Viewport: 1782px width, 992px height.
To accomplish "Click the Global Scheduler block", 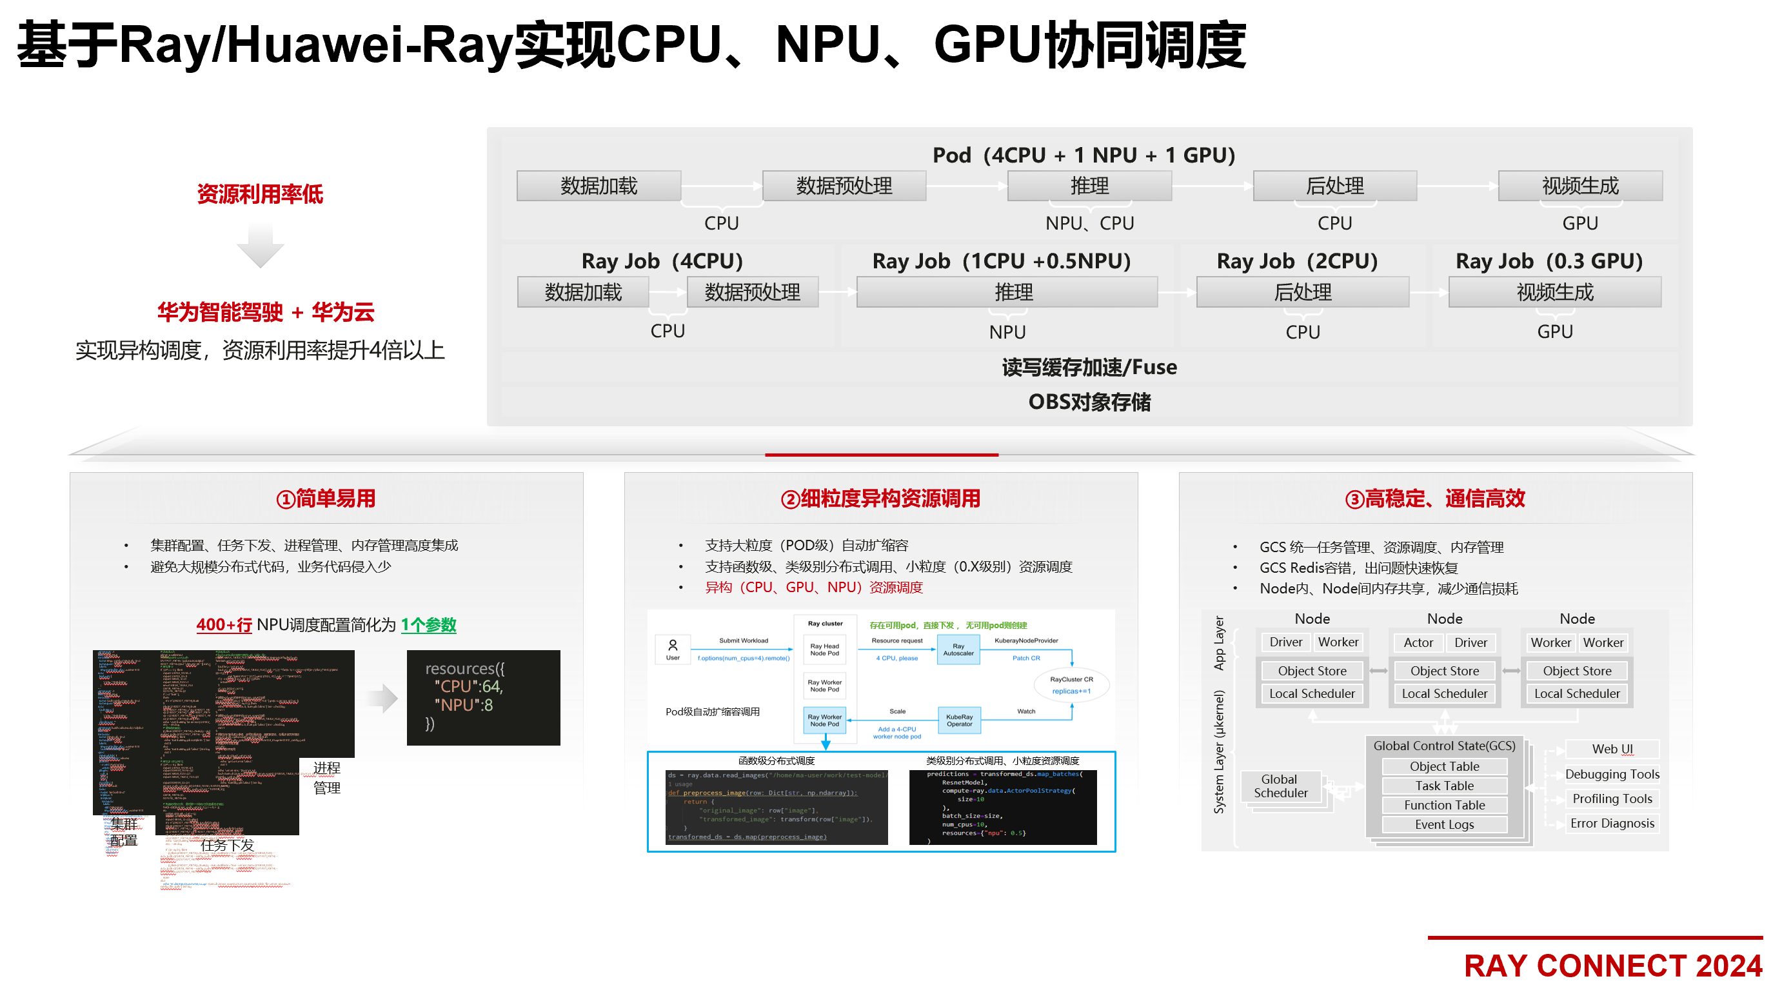I will click(x=1280, y=786).
